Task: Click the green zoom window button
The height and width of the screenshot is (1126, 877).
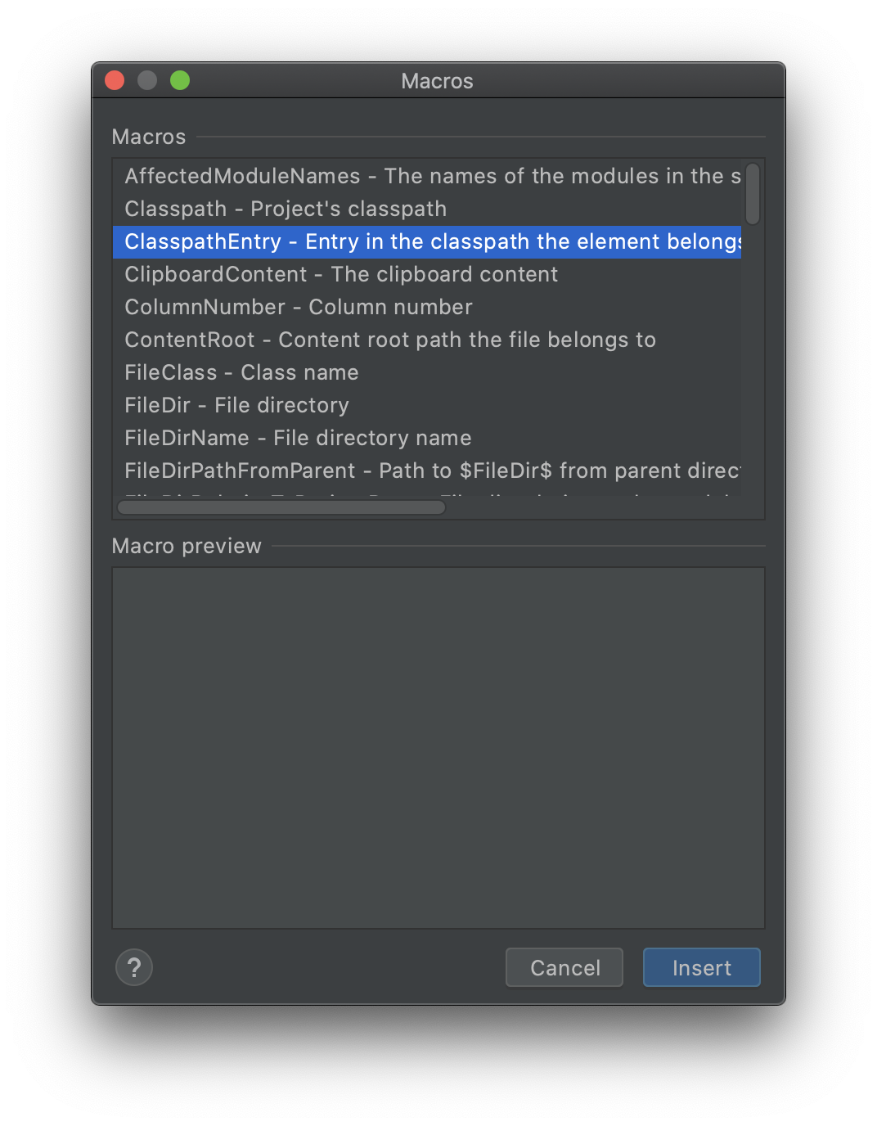Action: 180,80
